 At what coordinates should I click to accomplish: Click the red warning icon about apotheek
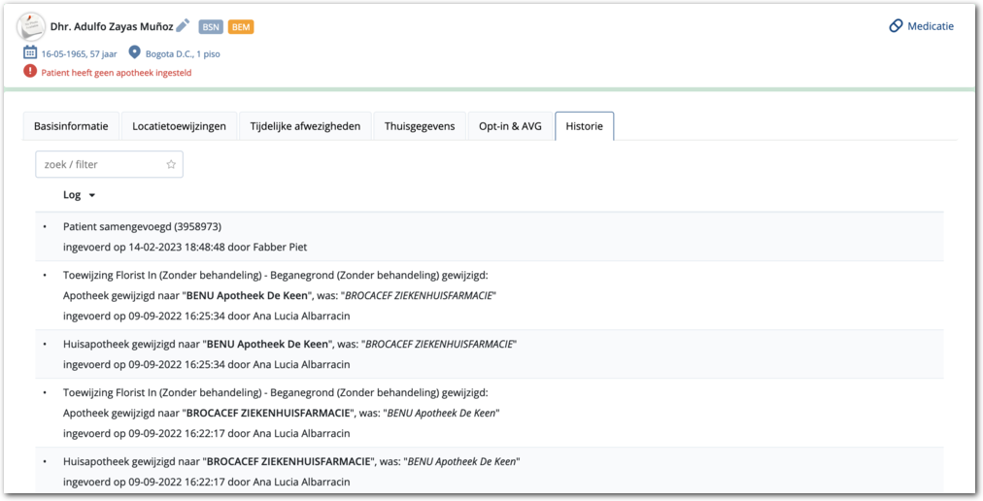30,72
